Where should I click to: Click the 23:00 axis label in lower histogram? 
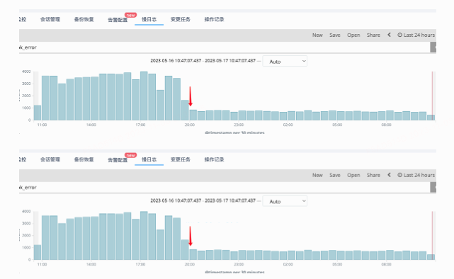(x=239, y=264)
